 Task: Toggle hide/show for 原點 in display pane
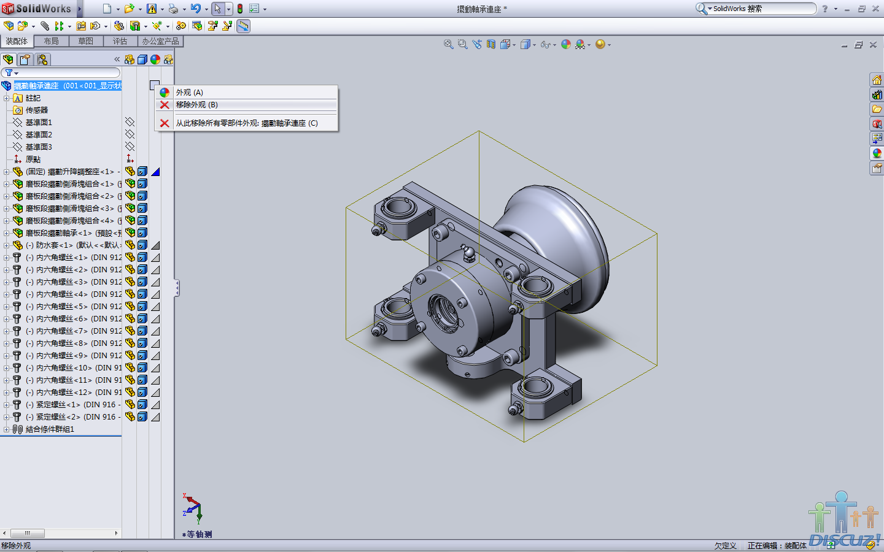coord(130,159)
